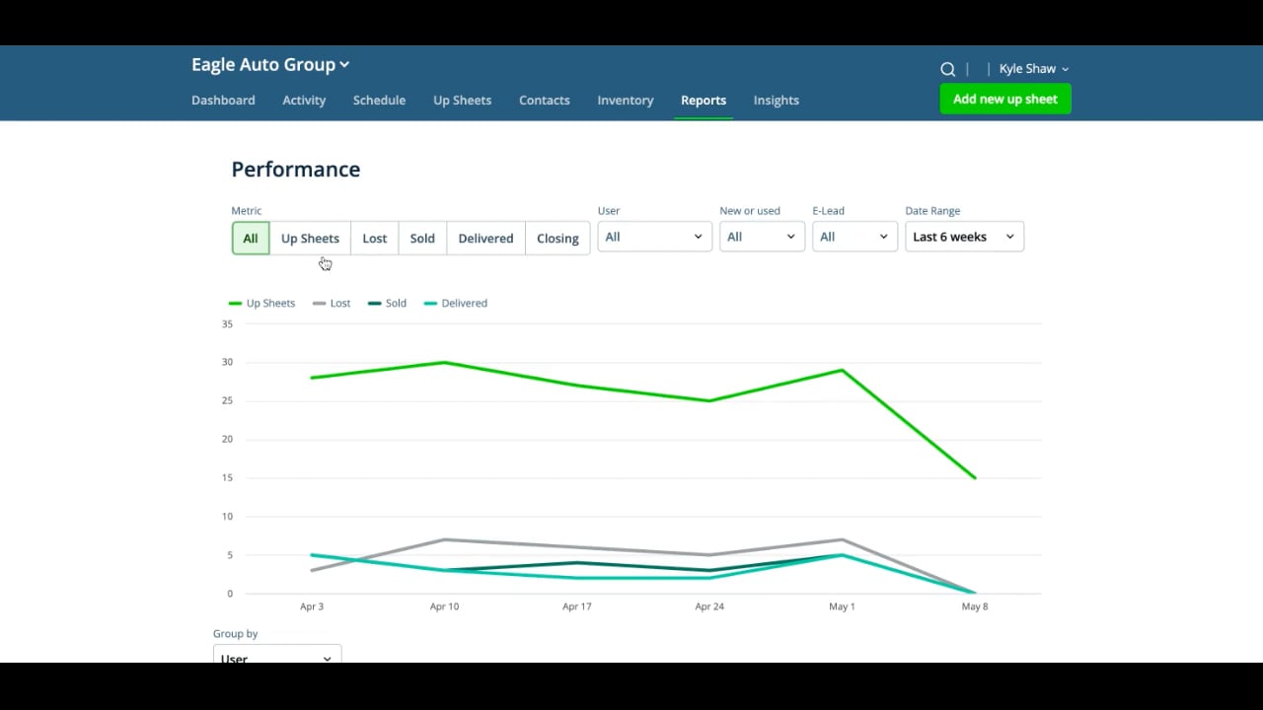1263x710 pixels.
Task: Switch the metric to Sold
Action: click(x=422, y=238)
